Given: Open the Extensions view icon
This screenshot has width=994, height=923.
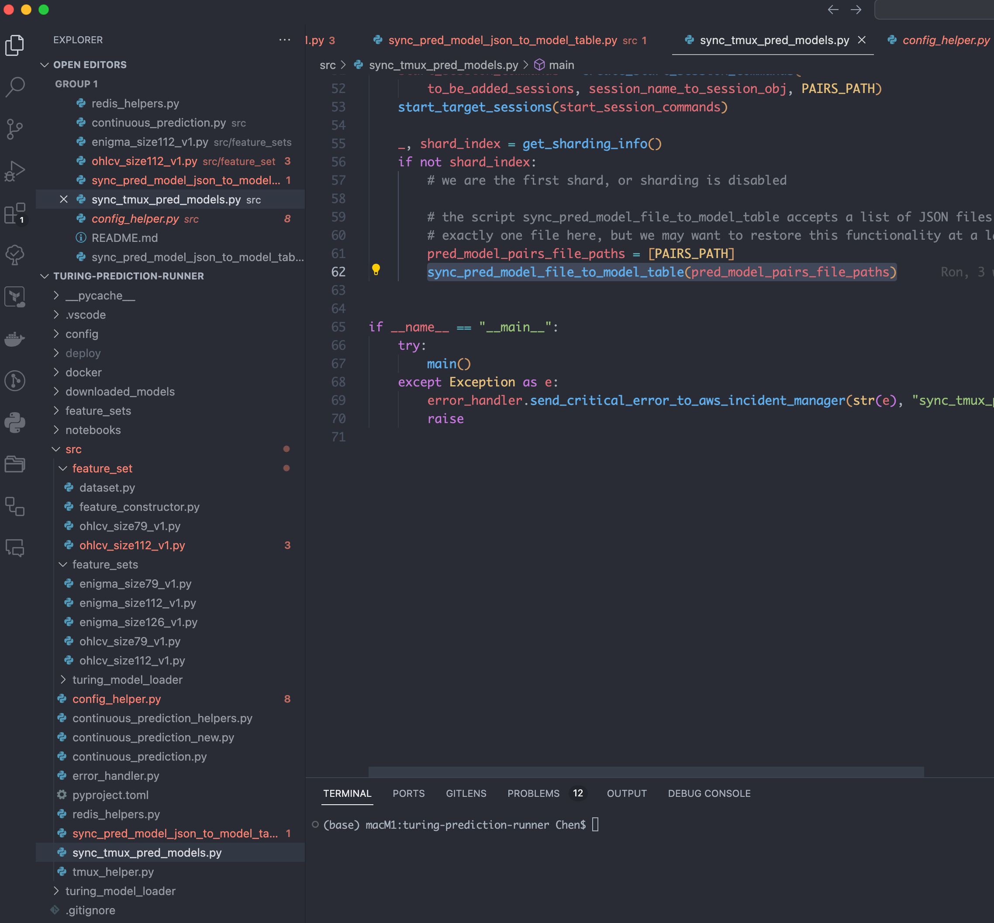Looking at the screenshot, I should pyautogui.click(x=15, y=213).
